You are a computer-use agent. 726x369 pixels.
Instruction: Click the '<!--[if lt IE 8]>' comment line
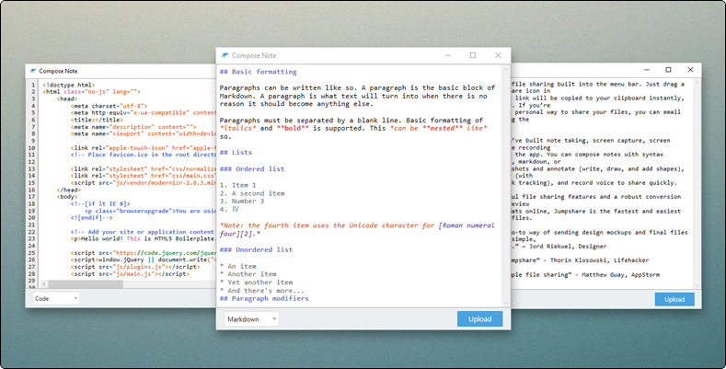(100, 203)
